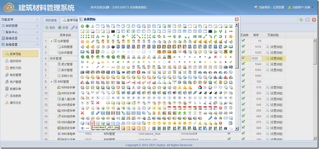
Task: Click the 点击联系我们 link in the header
Action: point(138,7)
